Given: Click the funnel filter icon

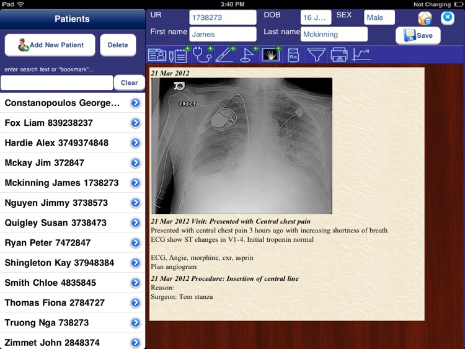Looking at the screenshot, I should (316, 55).
